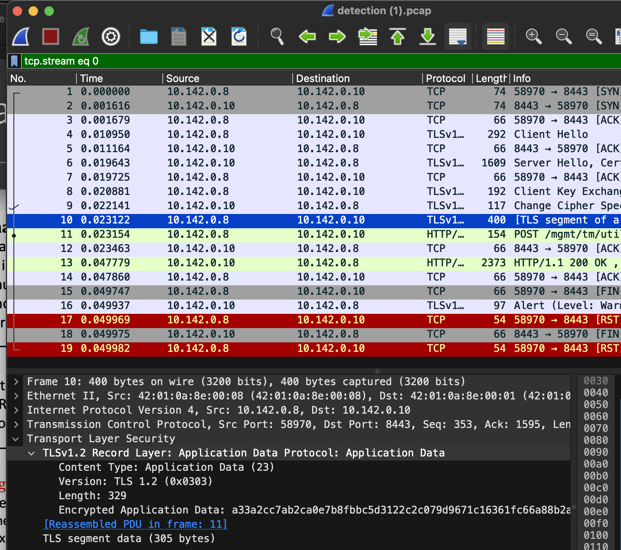Jump to last packet icon
The image size is (621, 550).
click(x=428, y=37)
